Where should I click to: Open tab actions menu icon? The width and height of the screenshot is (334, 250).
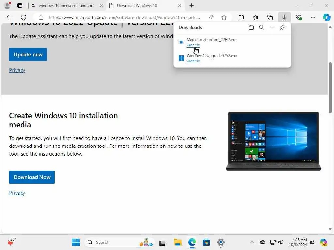20,6
